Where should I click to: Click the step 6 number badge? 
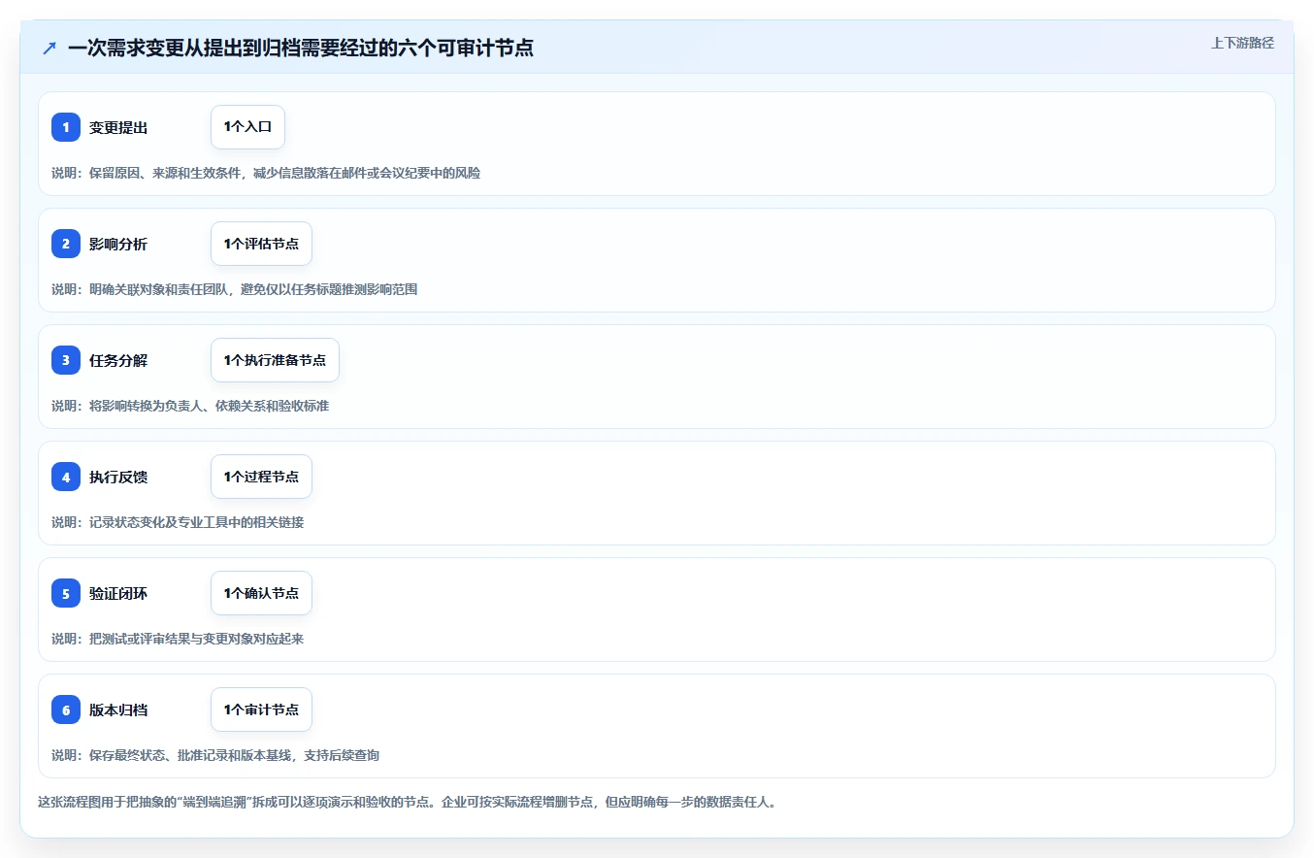pyautogui.click(x=66, y=709)
